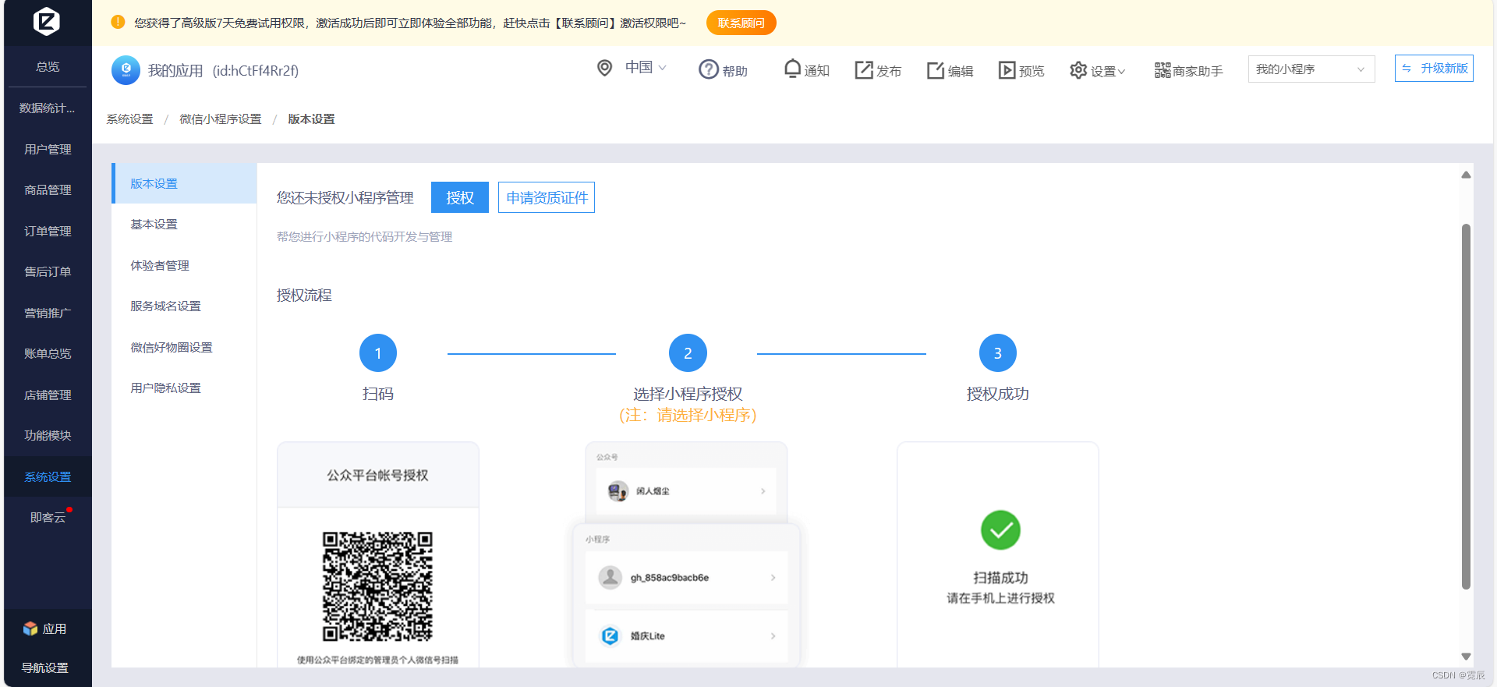Click the 预览 preview play icon
The height and width of the screenshot is (687, 1497).
click(1007, 70)
